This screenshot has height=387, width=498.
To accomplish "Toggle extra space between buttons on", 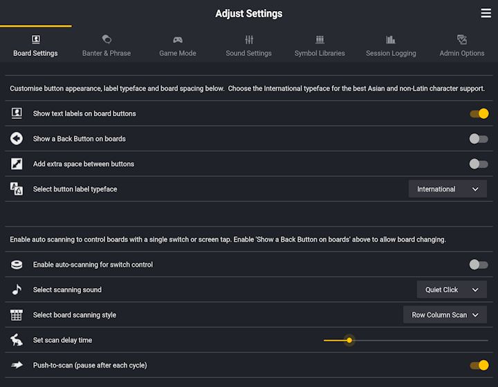I will (x=479, y=164).
